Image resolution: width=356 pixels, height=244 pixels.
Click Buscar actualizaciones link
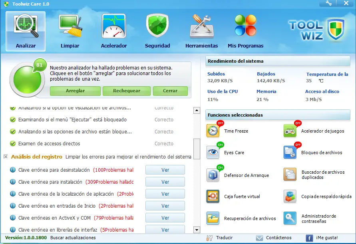click(73, 238)
